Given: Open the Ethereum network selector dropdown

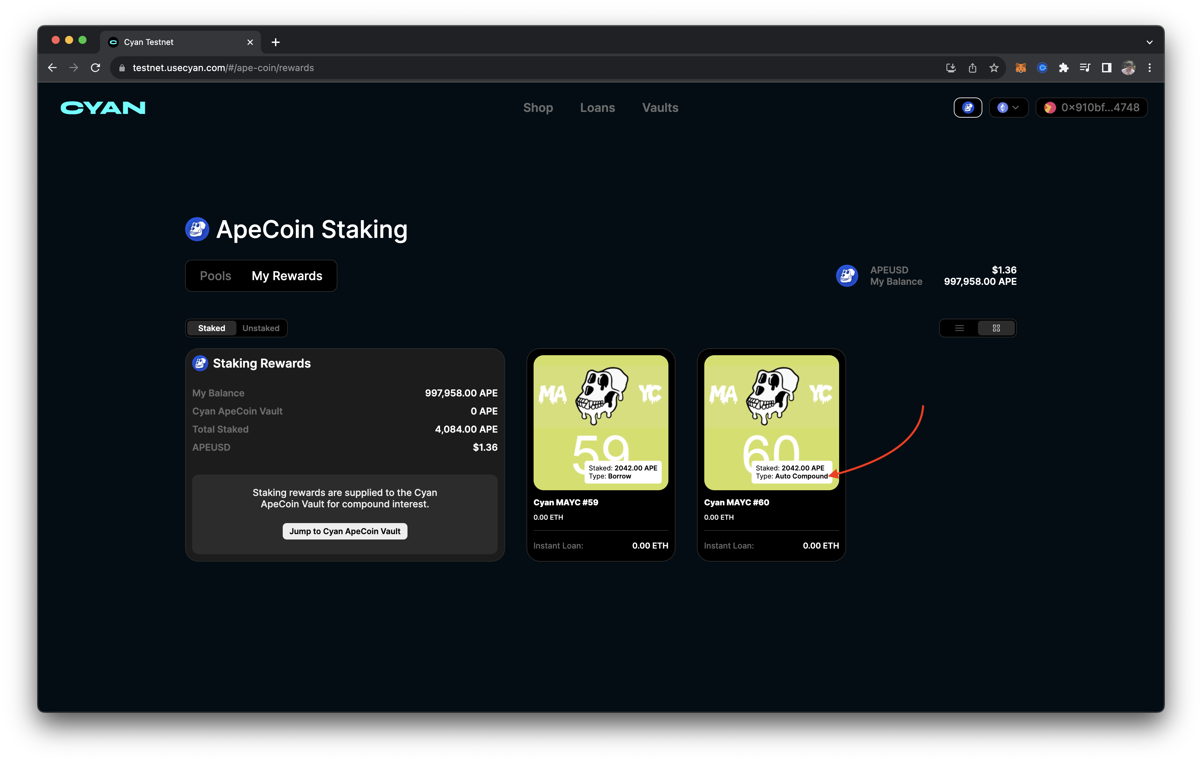Looking at the screenshot, I should pyautogui.click(x=1008, y=108).
